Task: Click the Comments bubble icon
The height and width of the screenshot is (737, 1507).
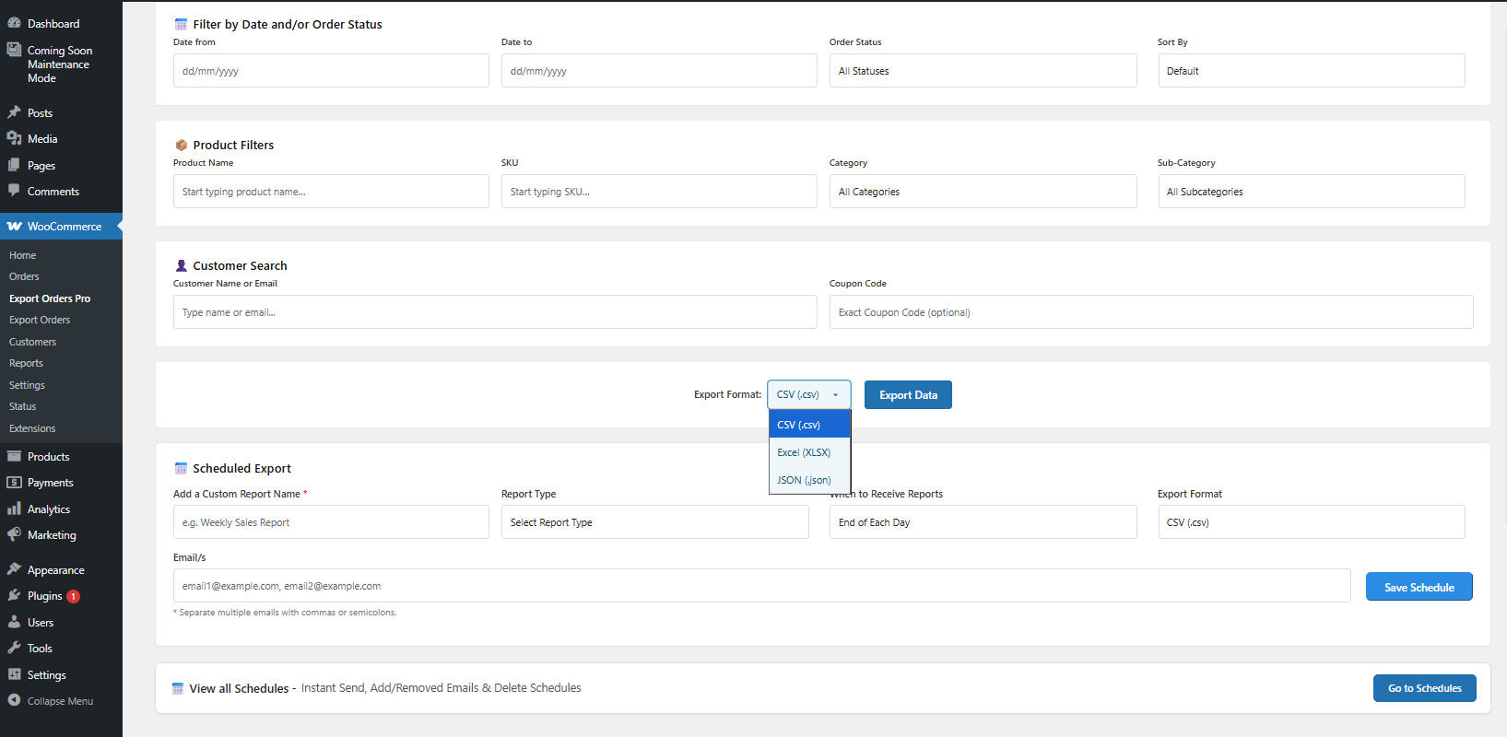Action: [x=14, y=191]
